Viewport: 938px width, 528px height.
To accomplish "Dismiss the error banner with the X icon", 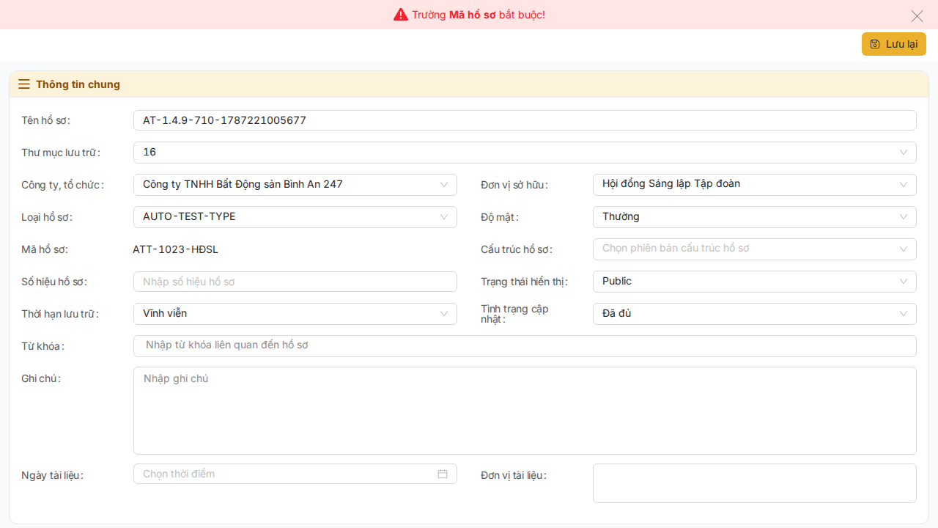I will pyautogui.click(x=917, y=15).
